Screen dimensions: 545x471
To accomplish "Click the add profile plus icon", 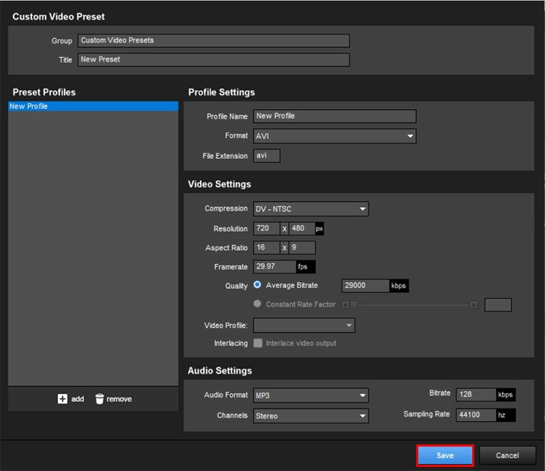I will (63, 399).
